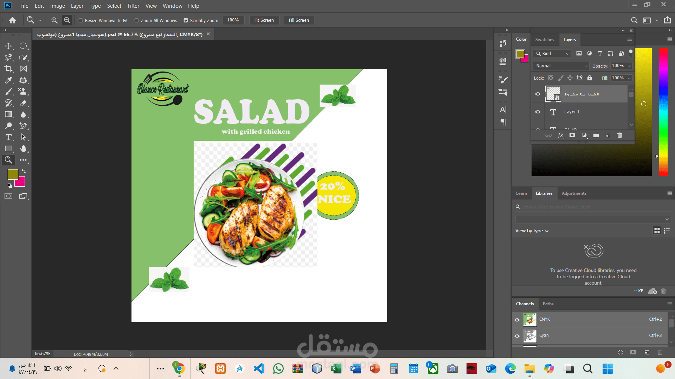Click the Fill Screen button
The width and height of the screenshot is (675, 379).
pos(298,20)
